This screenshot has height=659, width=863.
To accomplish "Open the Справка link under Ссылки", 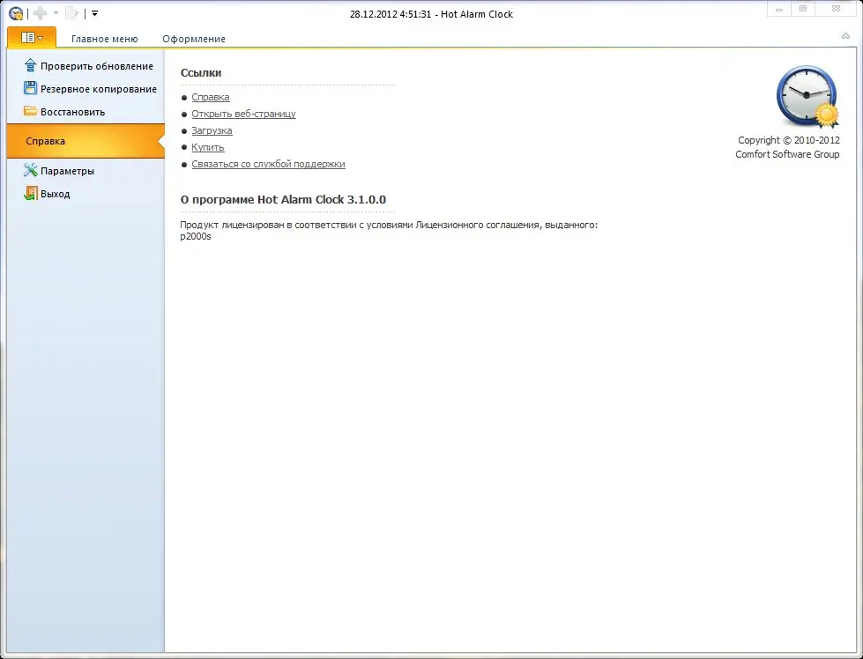I will [211, 98].
